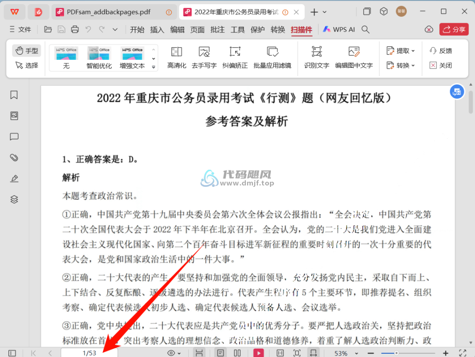Expand the new tab dropdown arrow
475x357 pixels.
[324, 12]
